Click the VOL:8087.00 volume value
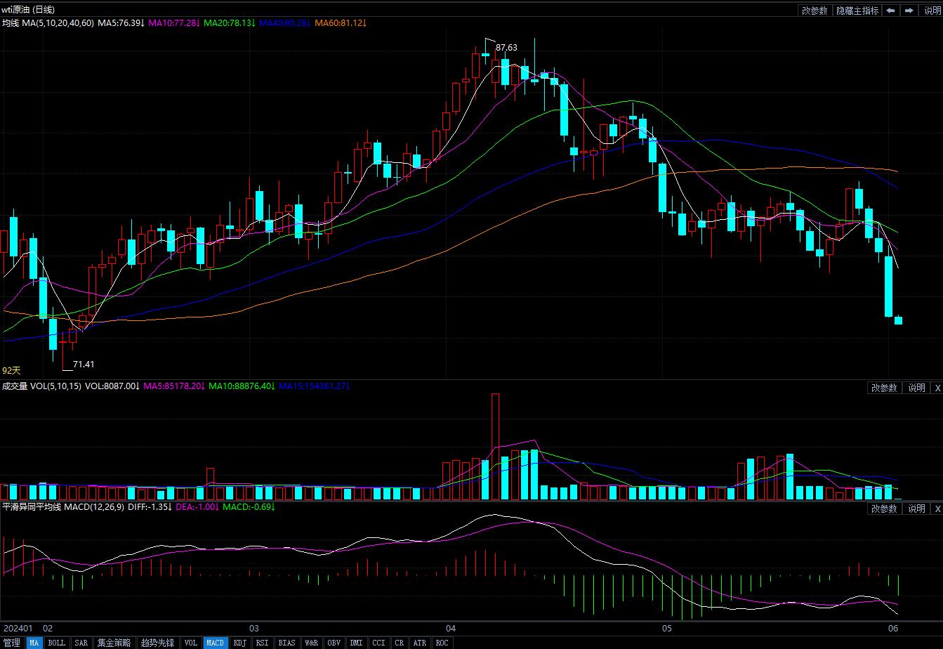Image resolution: width=943 pixels, height=649 pixels. pyautogui.click(x=112, y=386)
